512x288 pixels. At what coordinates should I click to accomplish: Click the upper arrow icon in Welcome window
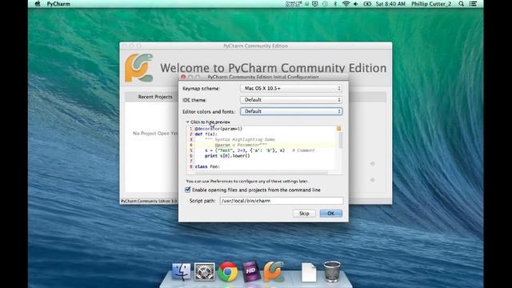point(373,163)
